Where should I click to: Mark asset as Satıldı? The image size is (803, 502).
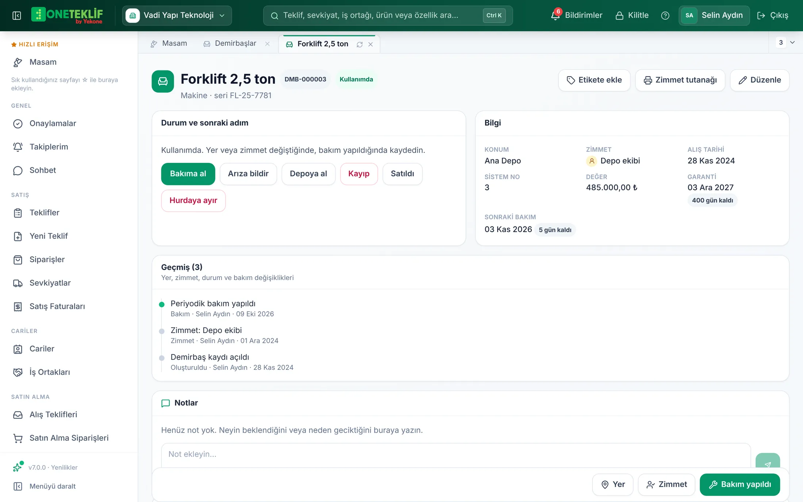coord(402,174)
